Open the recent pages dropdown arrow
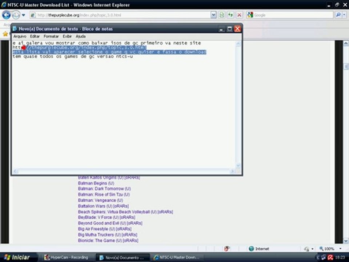This screenshot has width=349, height=262. [23, 15]
